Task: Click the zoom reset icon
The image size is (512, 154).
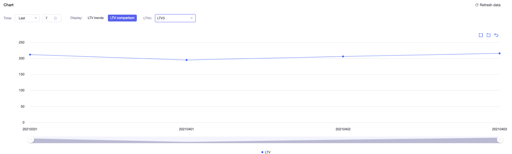Action: click(488, 35)
